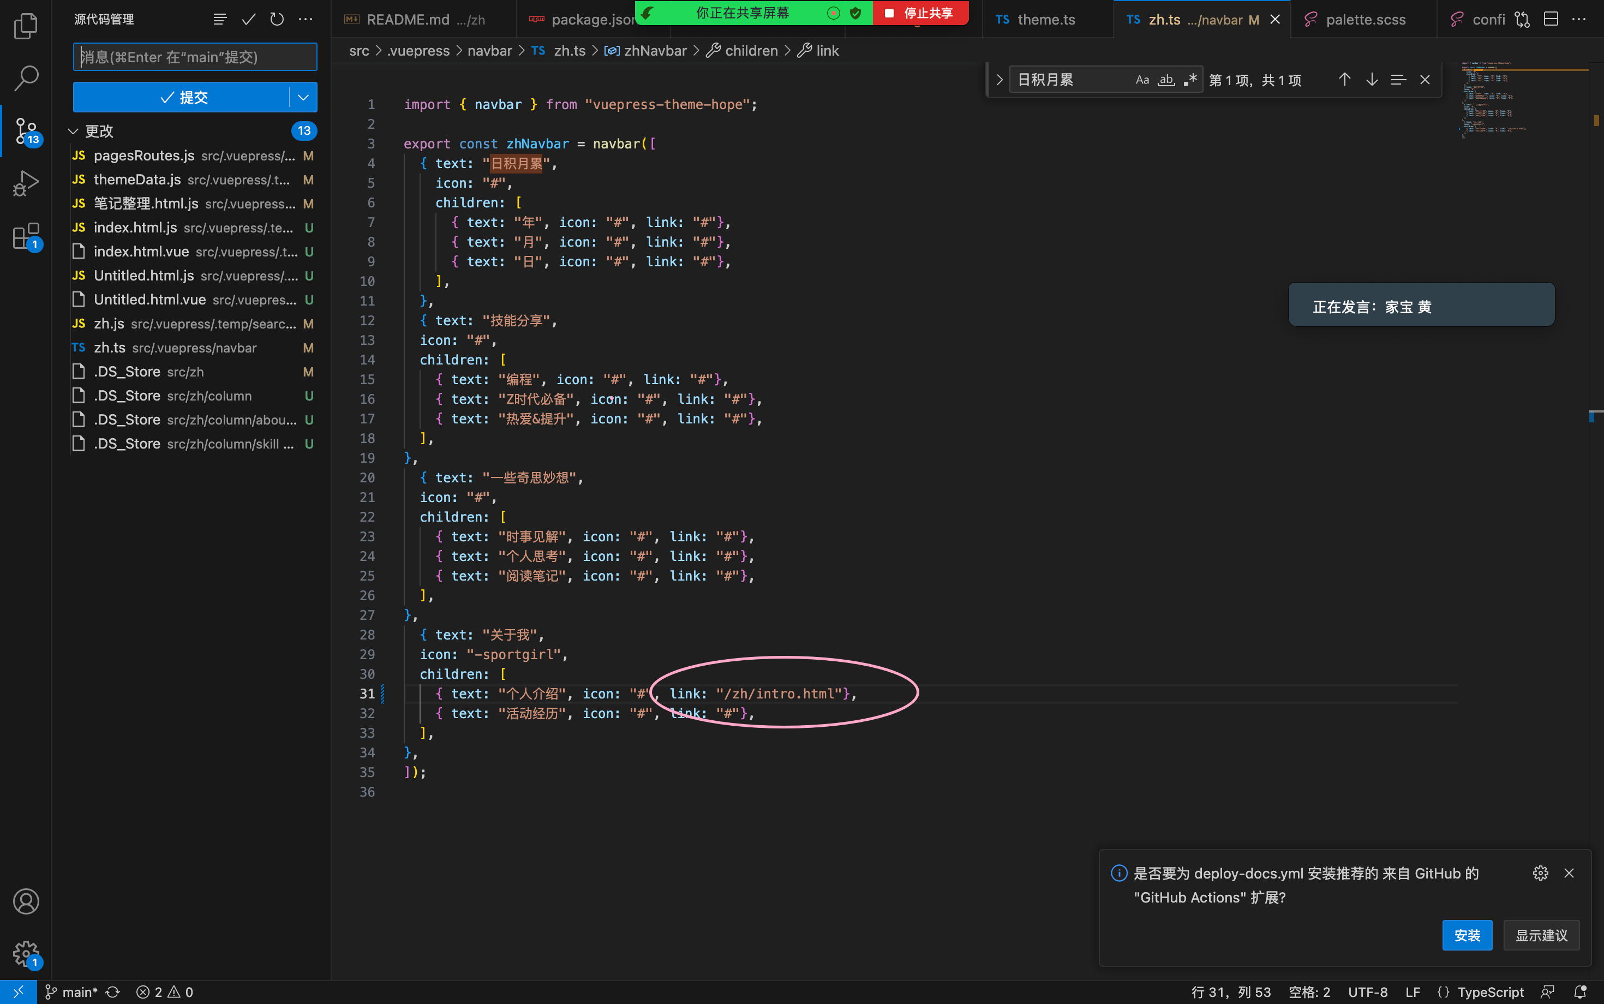Open the Accounts menu icon
The width and height of the screenshot is (1604, 1004).
pyautogui.click(x=26, y=901)
